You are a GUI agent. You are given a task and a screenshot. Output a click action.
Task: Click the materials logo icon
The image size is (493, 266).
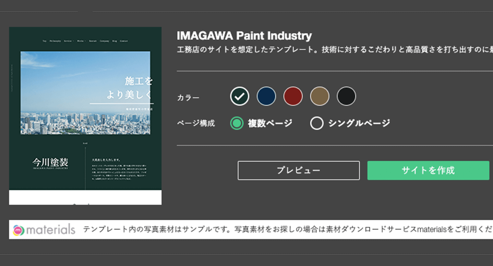(18, 230)
